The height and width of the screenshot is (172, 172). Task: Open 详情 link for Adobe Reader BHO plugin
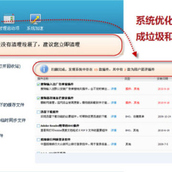click(114, 130)
